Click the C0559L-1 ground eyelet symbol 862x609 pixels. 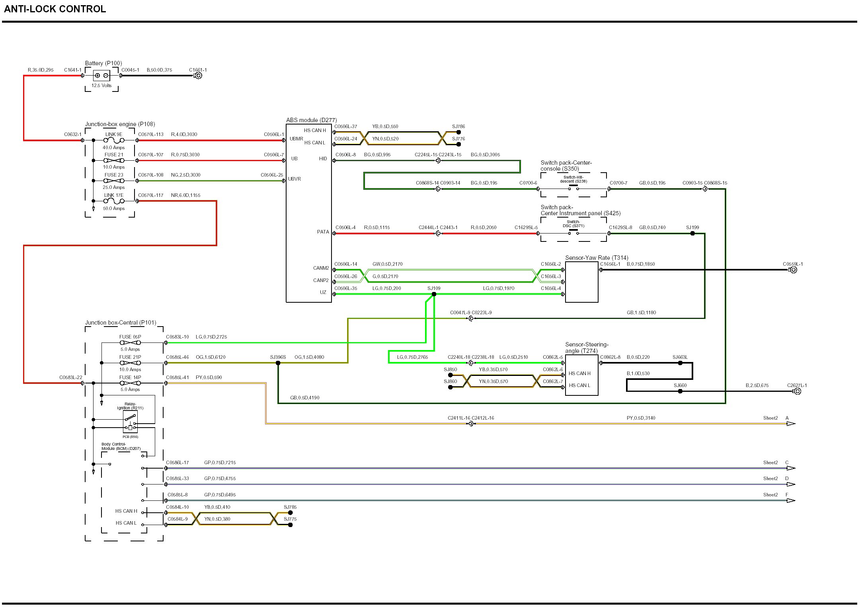click(x=793, y=270)
